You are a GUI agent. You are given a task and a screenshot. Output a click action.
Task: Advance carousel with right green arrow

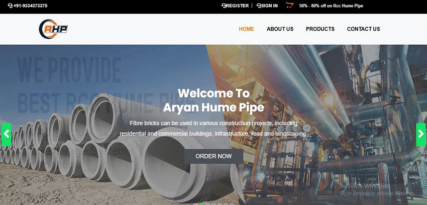coord(421,135)
